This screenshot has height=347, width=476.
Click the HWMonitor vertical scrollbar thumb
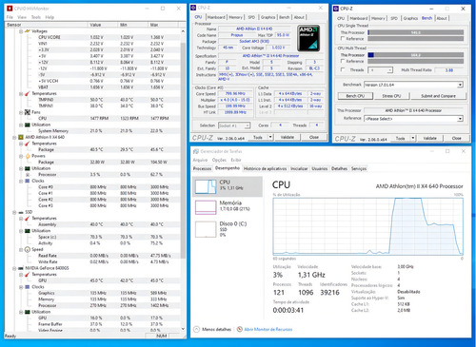(183, 149)
